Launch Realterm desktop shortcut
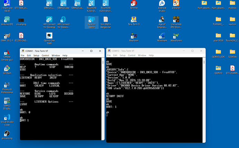Viewport: 239px width, 148px height. click(x=134, y=37)
